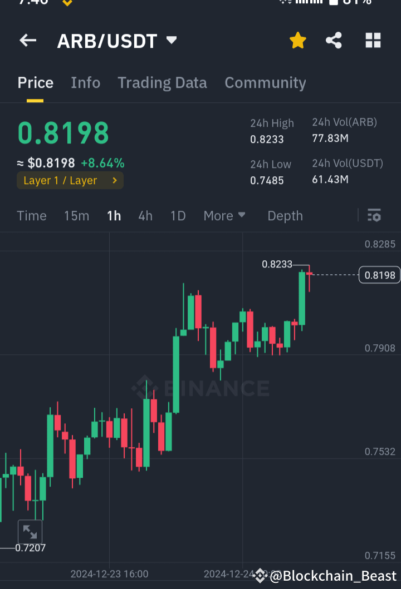Enable the 1D candle interval
The width and height of the screenshot is (401, 589).
[x=178, y=215]
